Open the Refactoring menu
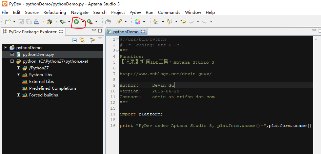Screen dimensions: 321x154 [x=55, y=13]
